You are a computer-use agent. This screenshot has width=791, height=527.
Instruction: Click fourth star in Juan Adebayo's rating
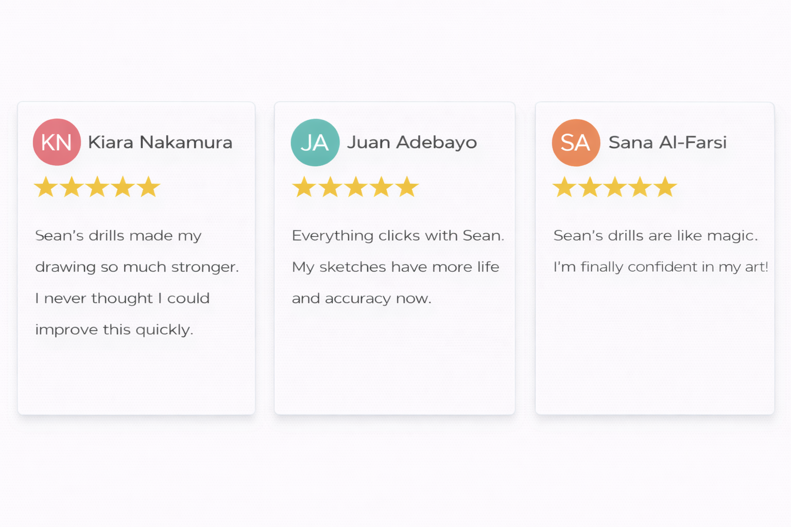coord(382,187)
